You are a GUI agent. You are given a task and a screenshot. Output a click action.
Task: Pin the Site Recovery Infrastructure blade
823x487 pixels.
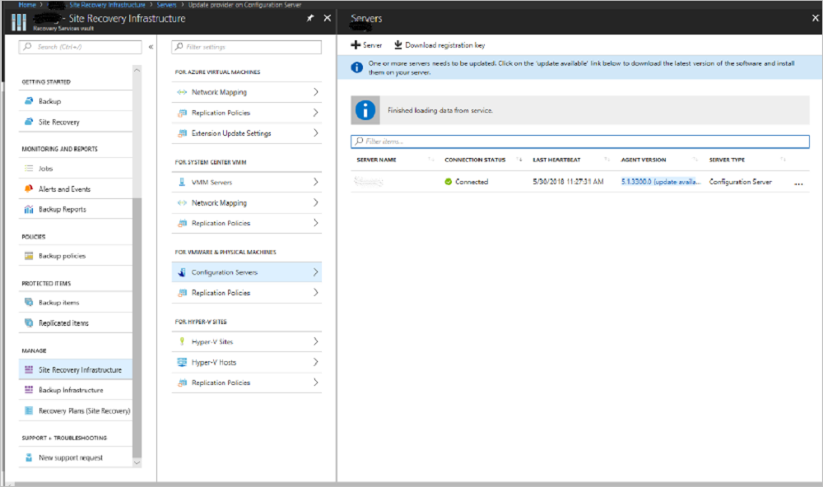[310, 17]
